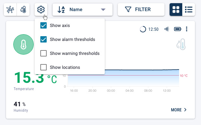Click the faded thermometer-droplet sensor type icon
The image size is (201, 125).
[181, 44]
